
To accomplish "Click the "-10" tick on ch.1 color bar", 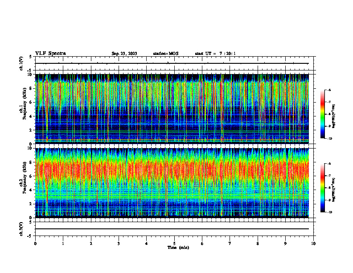I will pyautogui.click(x=329, y=138).
